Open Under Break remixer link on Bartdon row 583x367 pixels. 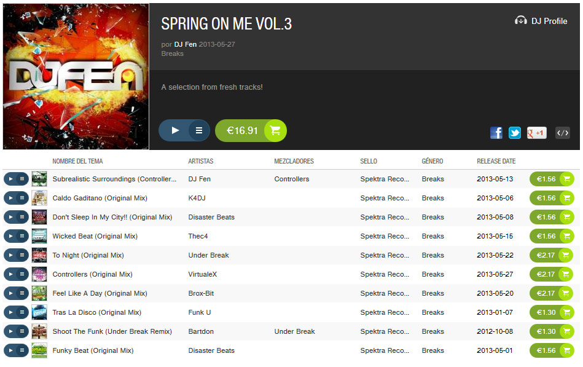click(294, 331)
